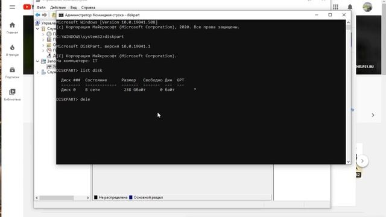This screenshot has height=217, width=386.
Task: Expand the Shared Folders node arrow
Action: point(43,45)
